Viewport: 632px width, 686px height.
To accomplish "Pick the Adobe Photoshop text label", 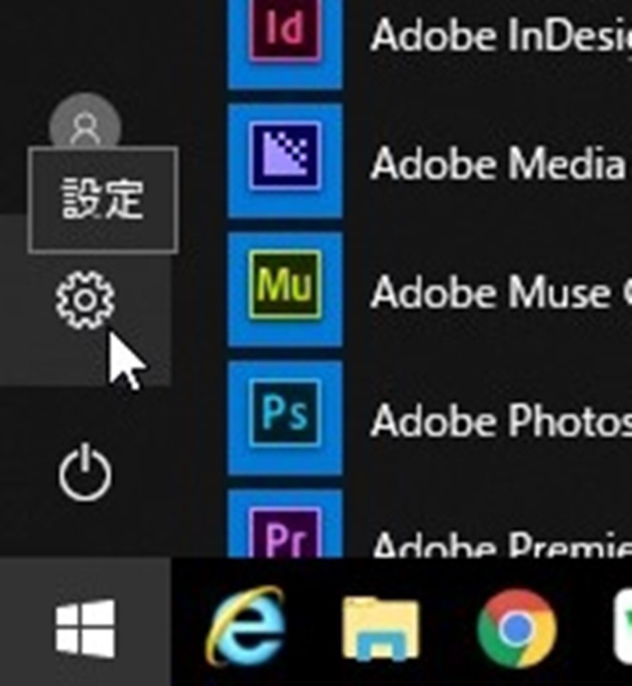I will tap(500, 421).
